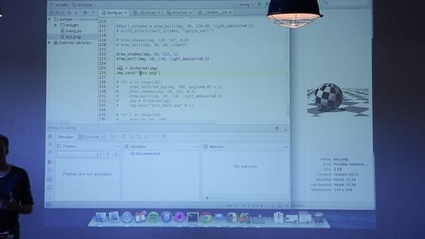Image resolution: width=425 pixels, height=239 pixels.
Task: Open Google Chrome from the Dock
Action: tap(206, 218)
